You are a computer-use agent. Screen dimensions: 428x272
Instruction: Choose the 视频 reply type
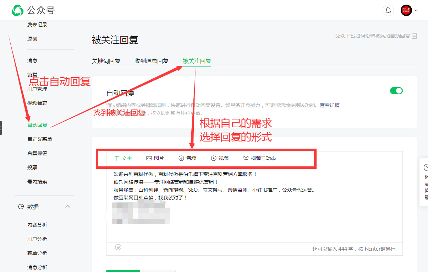220,158
